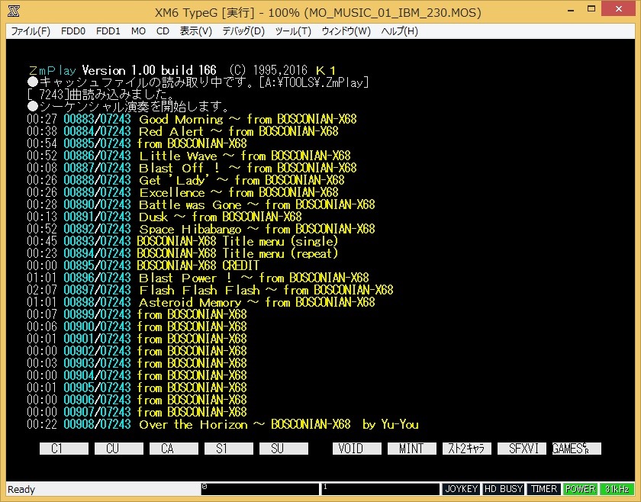Viewport: 641px width, 502px height.
Task: Click the シーケンシャル演奏を開始します message
Action: pyautogui.click(x=128, y=107)
